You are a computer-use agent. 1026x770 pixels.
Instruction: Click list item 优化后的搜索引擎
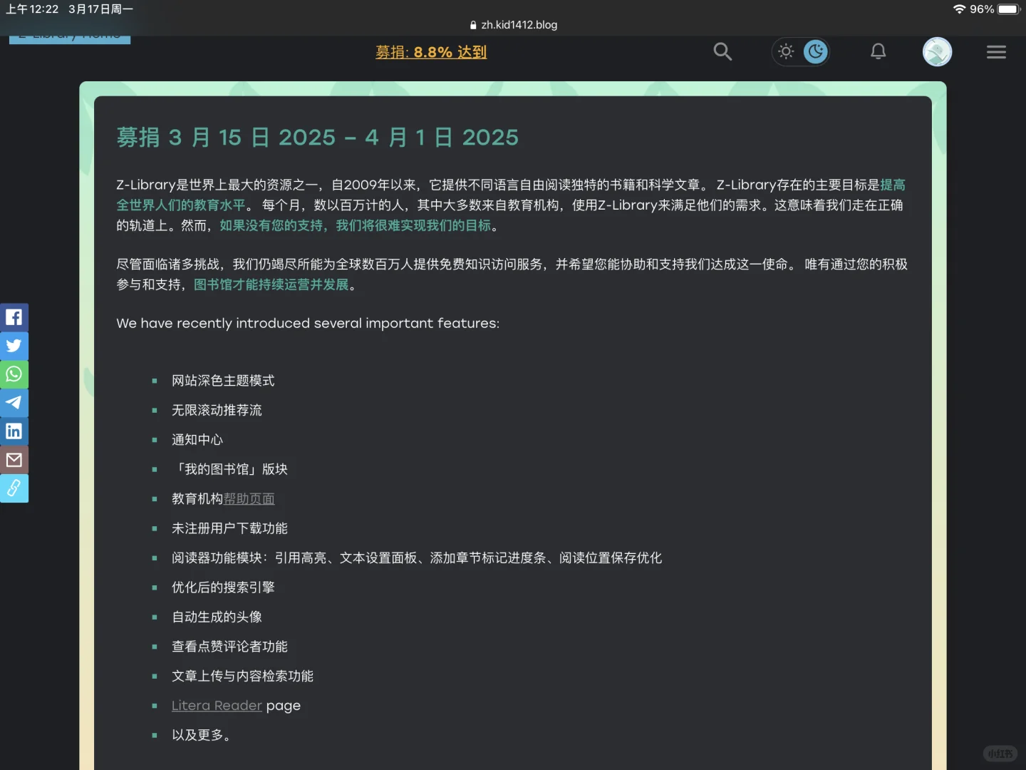pyautogui.click(x=223, y=587)
